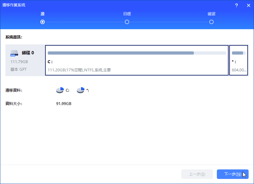254x184 pixels.
Task: Click the SSD drive icon for 磁碟 0
Action: tap(15, 53)
